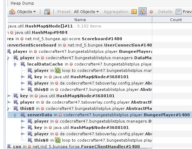
Task: Click the reference arrow icon of localDataCache
Action: (23, 64)
